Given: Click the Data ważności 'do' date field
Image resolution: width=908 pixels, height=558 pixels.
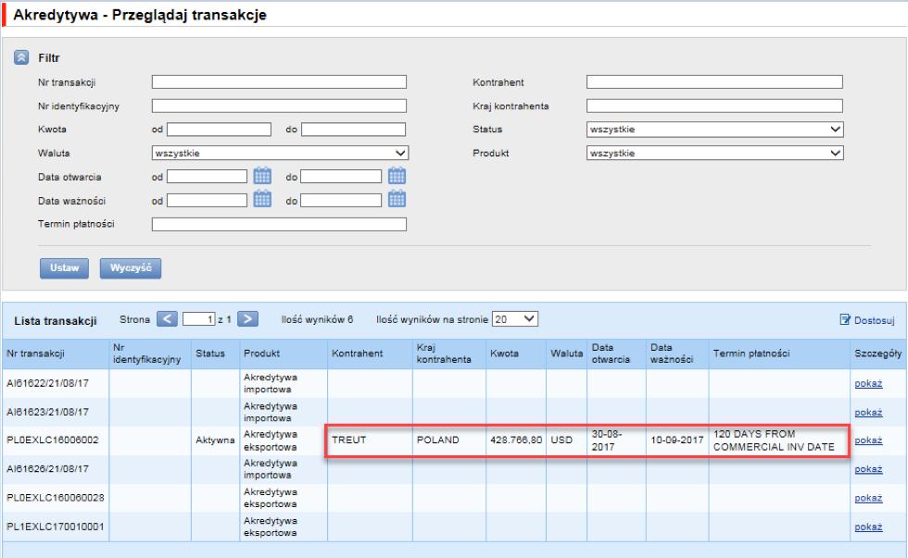Looking at the screenshot, I should [x=341, y=201].
